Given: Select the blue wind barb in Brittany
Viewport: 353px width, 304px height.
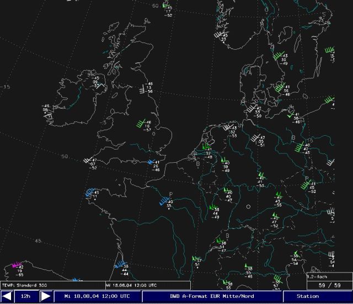Looking at the screenshot, I should [90, 193].
